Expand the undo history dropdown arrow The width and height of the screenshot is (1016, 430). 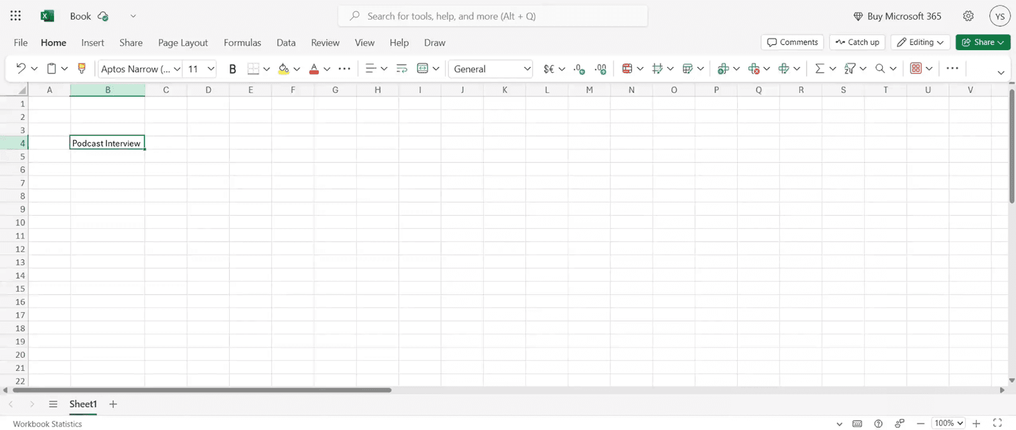click(x=34, y=68)
